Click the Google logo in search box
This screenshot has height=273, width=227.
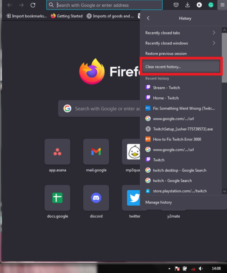(67, 109)
